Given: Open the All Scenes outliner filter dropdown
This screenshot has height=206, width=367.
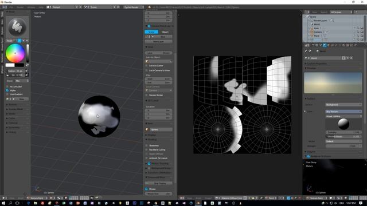Looking at the screenshot, I should pos(341,12).
